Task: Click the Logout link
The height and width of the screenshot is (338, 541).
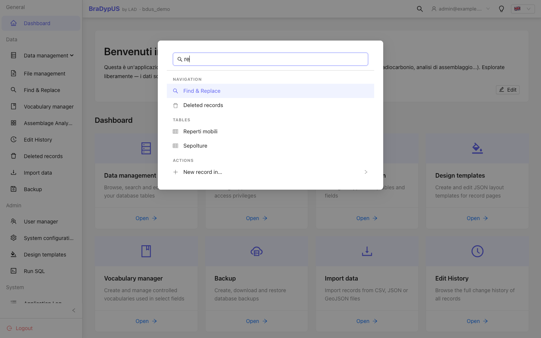Action: point(20,328)
